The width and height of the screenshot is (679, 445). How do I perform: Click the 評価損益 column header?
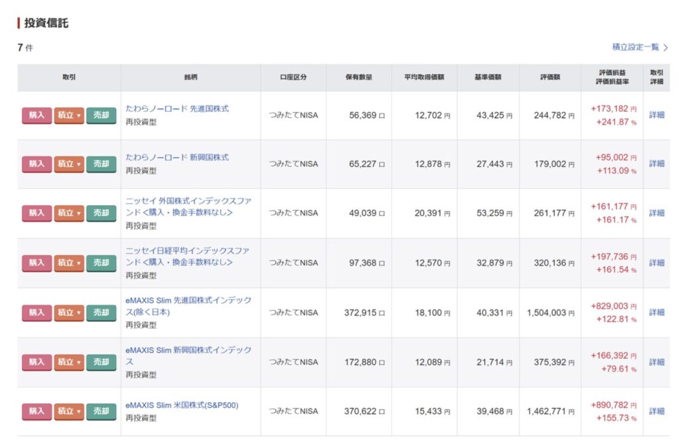tap(611, 73)
